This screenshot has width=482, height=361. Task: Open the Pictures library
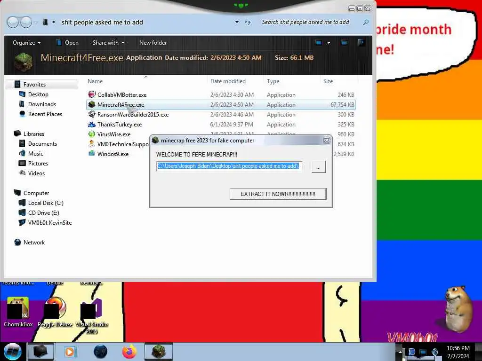(x=38, y=163)
